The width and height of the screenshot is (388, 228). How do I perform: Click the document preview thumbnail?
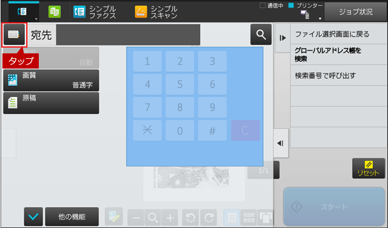tap(194, 183)
